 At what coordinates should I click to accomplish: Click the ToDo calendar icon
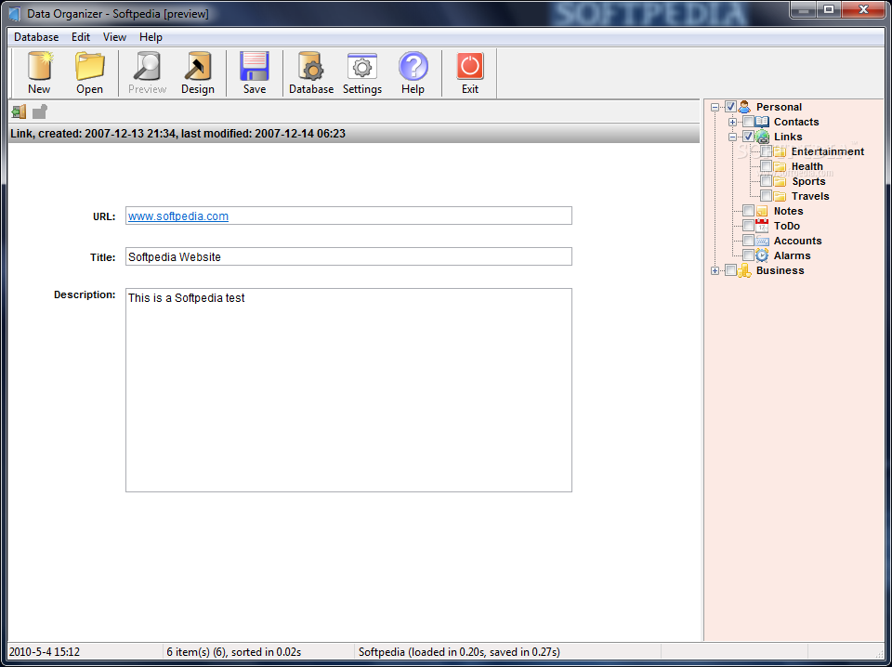[762, 226]
